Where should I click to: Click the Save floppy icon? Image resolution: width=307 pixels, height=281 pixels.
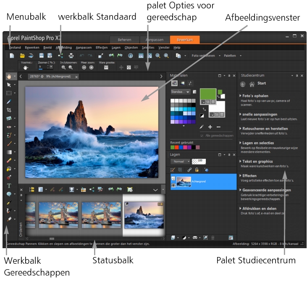tap(41, 56)
